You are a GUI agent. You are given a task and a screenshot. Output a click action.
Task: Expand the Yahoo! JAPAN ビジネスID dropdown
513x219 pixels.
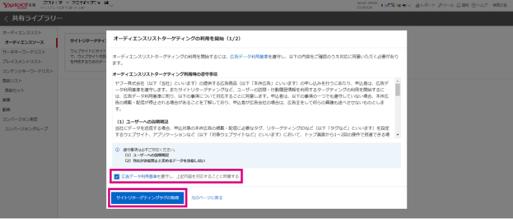[409, 5]
